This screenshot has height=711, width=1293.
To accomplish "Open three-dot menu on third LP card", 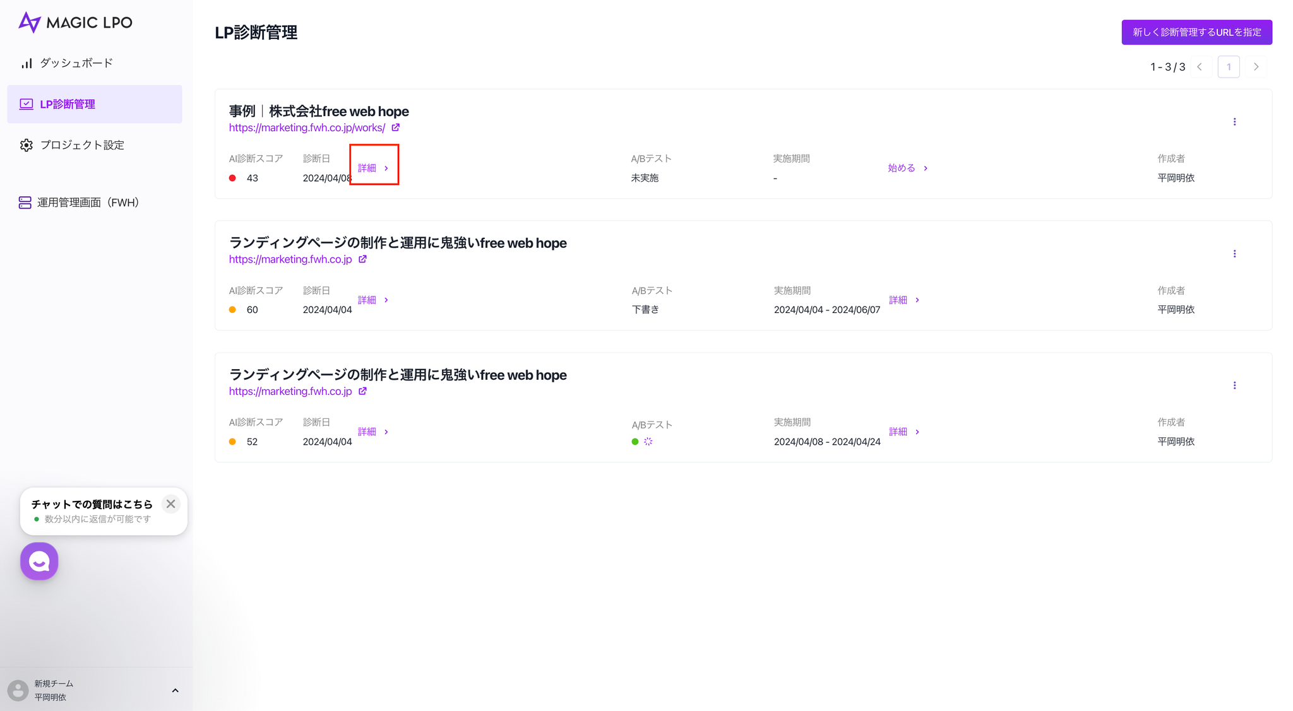I will [1234, 385].
